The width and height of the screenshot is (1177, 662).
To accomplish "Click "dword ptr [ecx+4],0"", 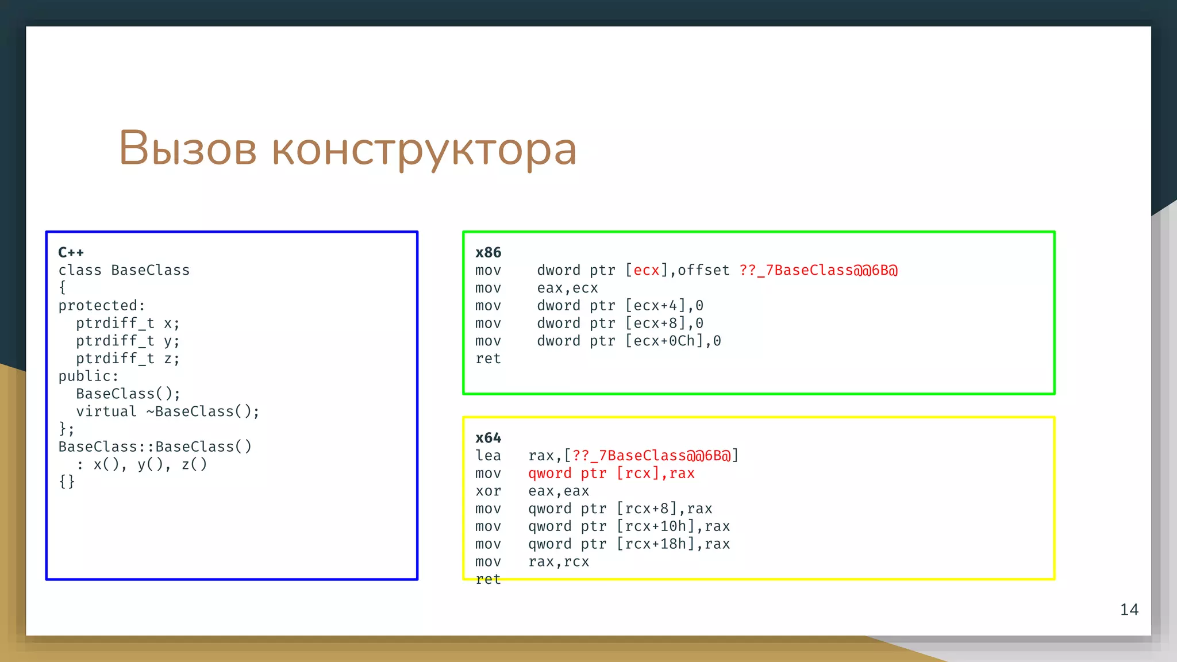I will (620, 306).
